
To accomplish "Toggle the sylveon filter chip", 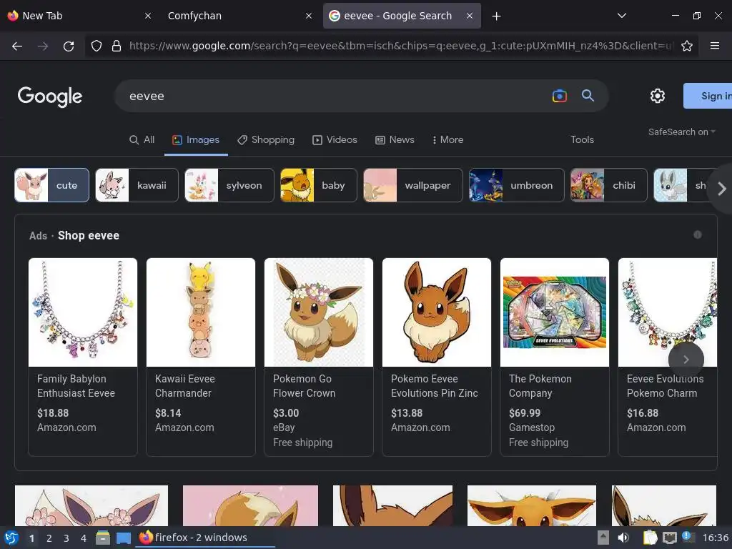I will 229,185.
